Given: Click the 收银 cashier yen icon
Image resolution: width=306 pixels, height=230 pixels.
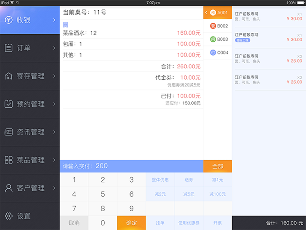Looking at the screenshot, I should click(8, 20).
